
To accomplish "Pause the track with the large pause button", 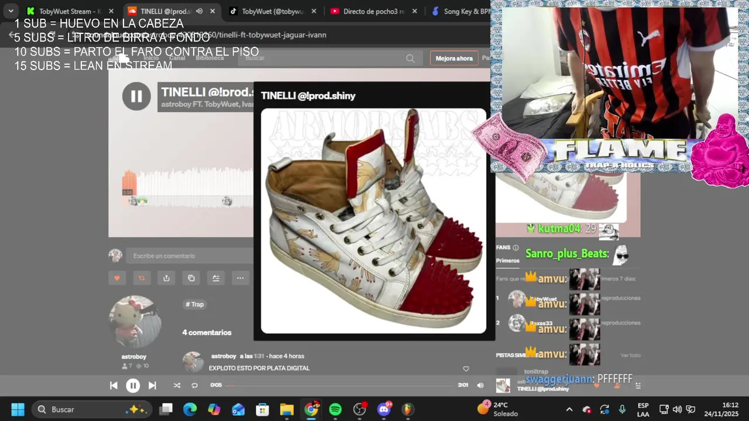I will pos(136,96).
